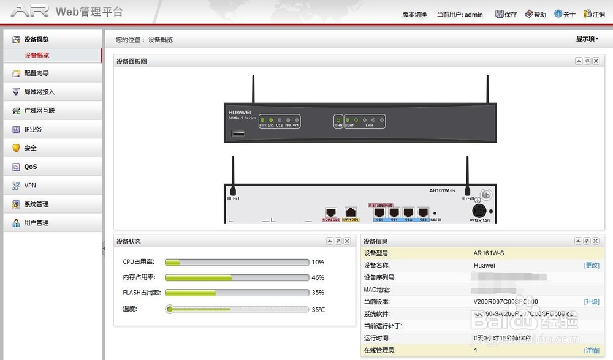Image resolution: width=613 pixels, height=360 pixels.
Task: Click the 当前用户: admin label
Action: [460, 15]
